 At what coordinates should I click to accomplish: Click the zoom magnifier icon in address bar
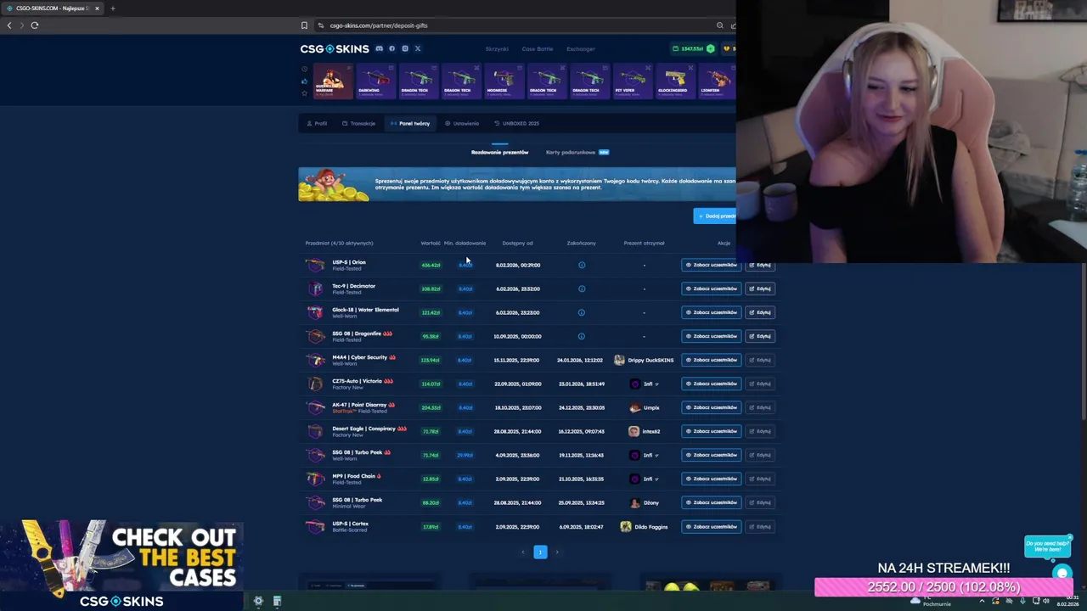click(x=720, y=25)
